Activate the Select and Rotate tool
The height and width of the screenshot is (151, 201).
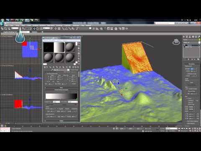(x=38, y=29)
